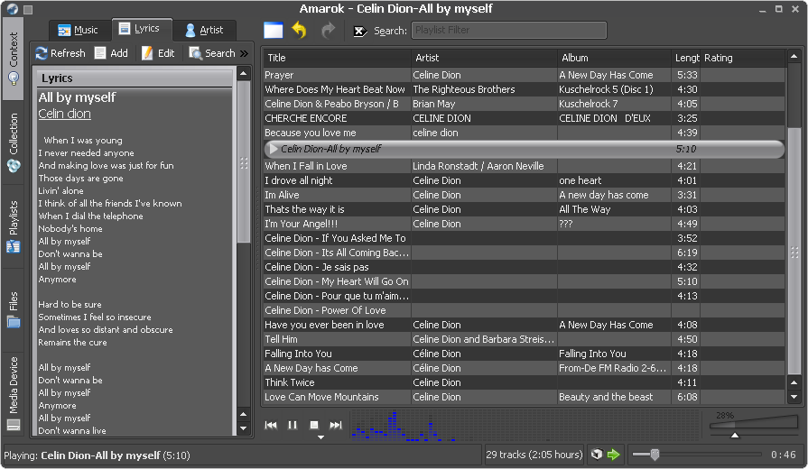
Task: Click the playlist scroll up arrow at top
Action: (x=794, y=56)
